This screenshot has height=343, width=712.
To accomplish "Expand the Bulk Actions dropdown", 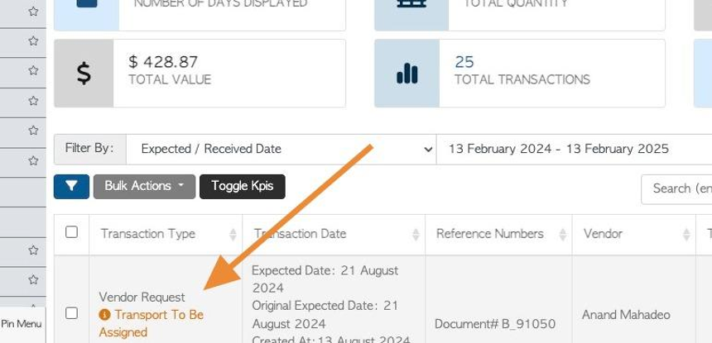I will 144,187.
